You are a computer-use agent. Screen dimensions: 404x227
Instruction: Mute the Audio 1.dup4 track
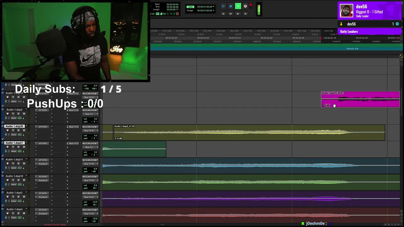pos(24,213)
